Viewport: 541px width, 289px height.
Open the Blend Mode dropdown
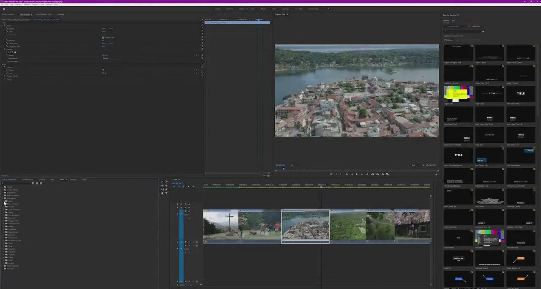tap(111, 58)
